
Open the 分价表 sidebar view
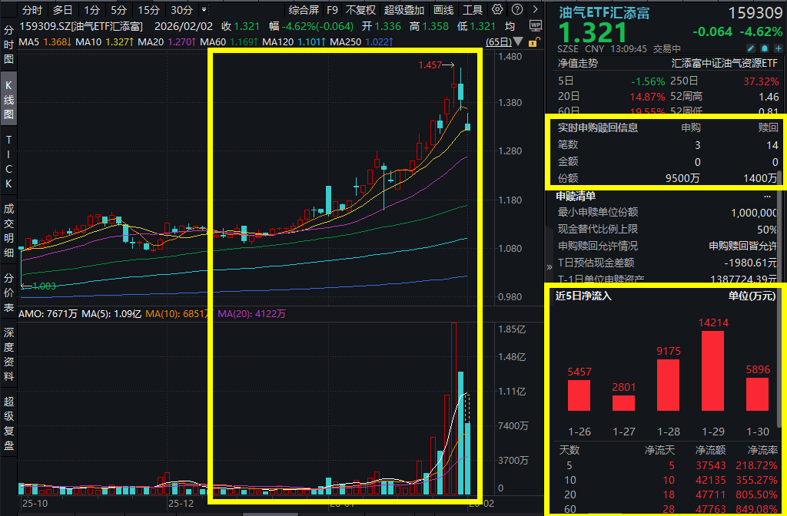(8, 291)
